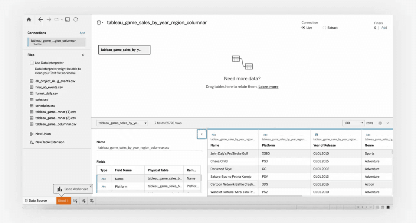This screenshot has width=416, height=223.
Task: Open the table selector dropdown below canvas
Action: [122, 123]
